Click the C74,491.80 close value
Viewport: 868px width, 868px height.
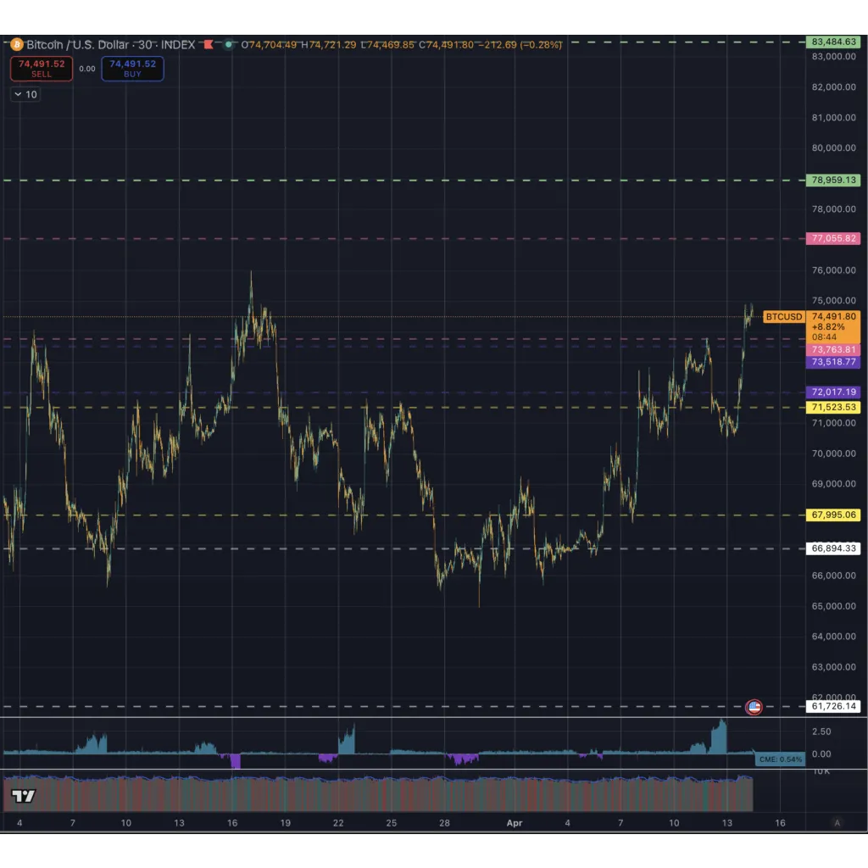tap(446, 45)
